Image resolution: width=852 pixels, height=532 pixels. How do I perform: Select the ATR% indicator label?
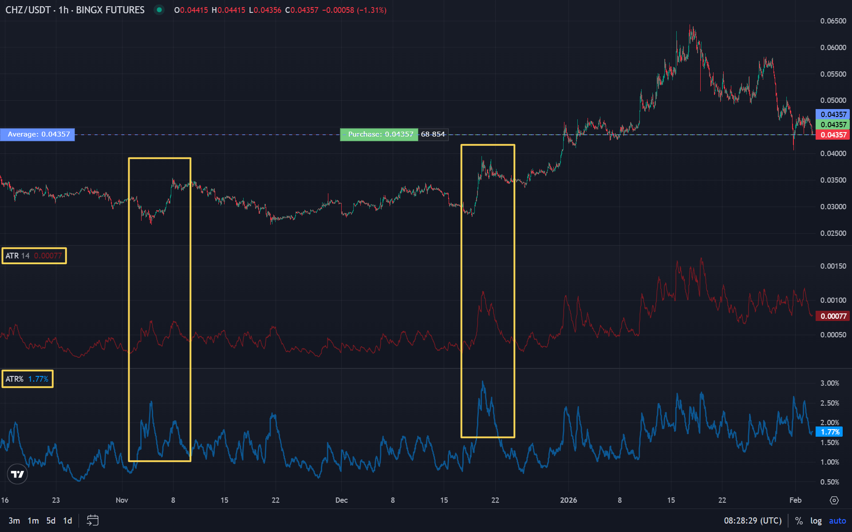[27, 379]
